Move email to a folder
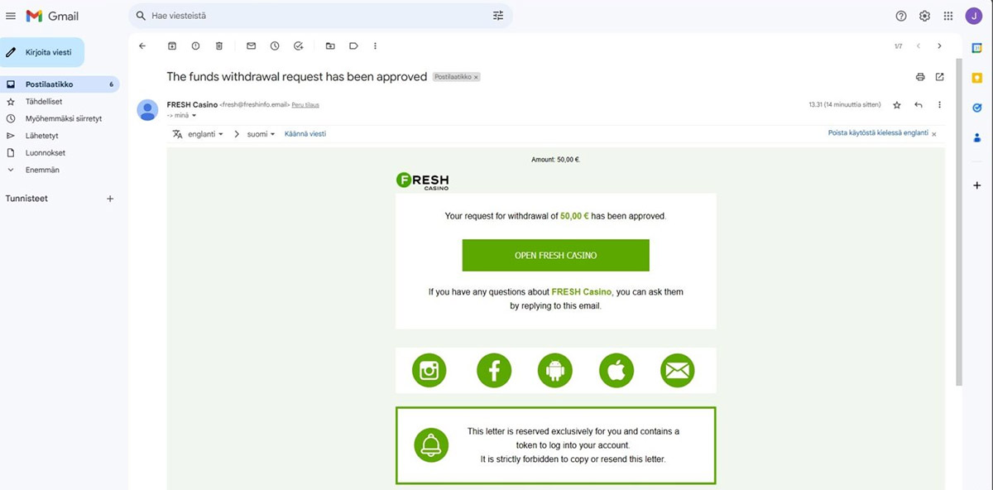Screen dimensions: 993x490 tap(330, 46)
